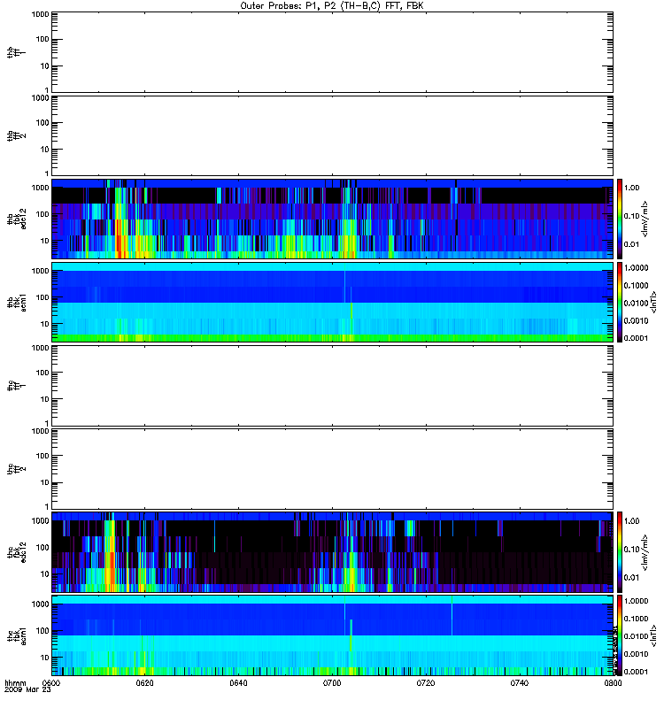Click the "0740" time axis label
The height and width of the screenshot is (708, 664).
(x=520, y=683)
